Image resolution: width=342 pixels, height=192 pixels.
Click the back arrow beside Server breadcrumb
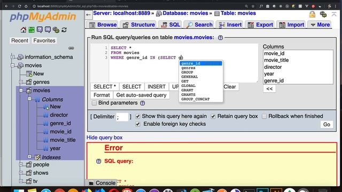pyautogui.click(x=88, y=15)
